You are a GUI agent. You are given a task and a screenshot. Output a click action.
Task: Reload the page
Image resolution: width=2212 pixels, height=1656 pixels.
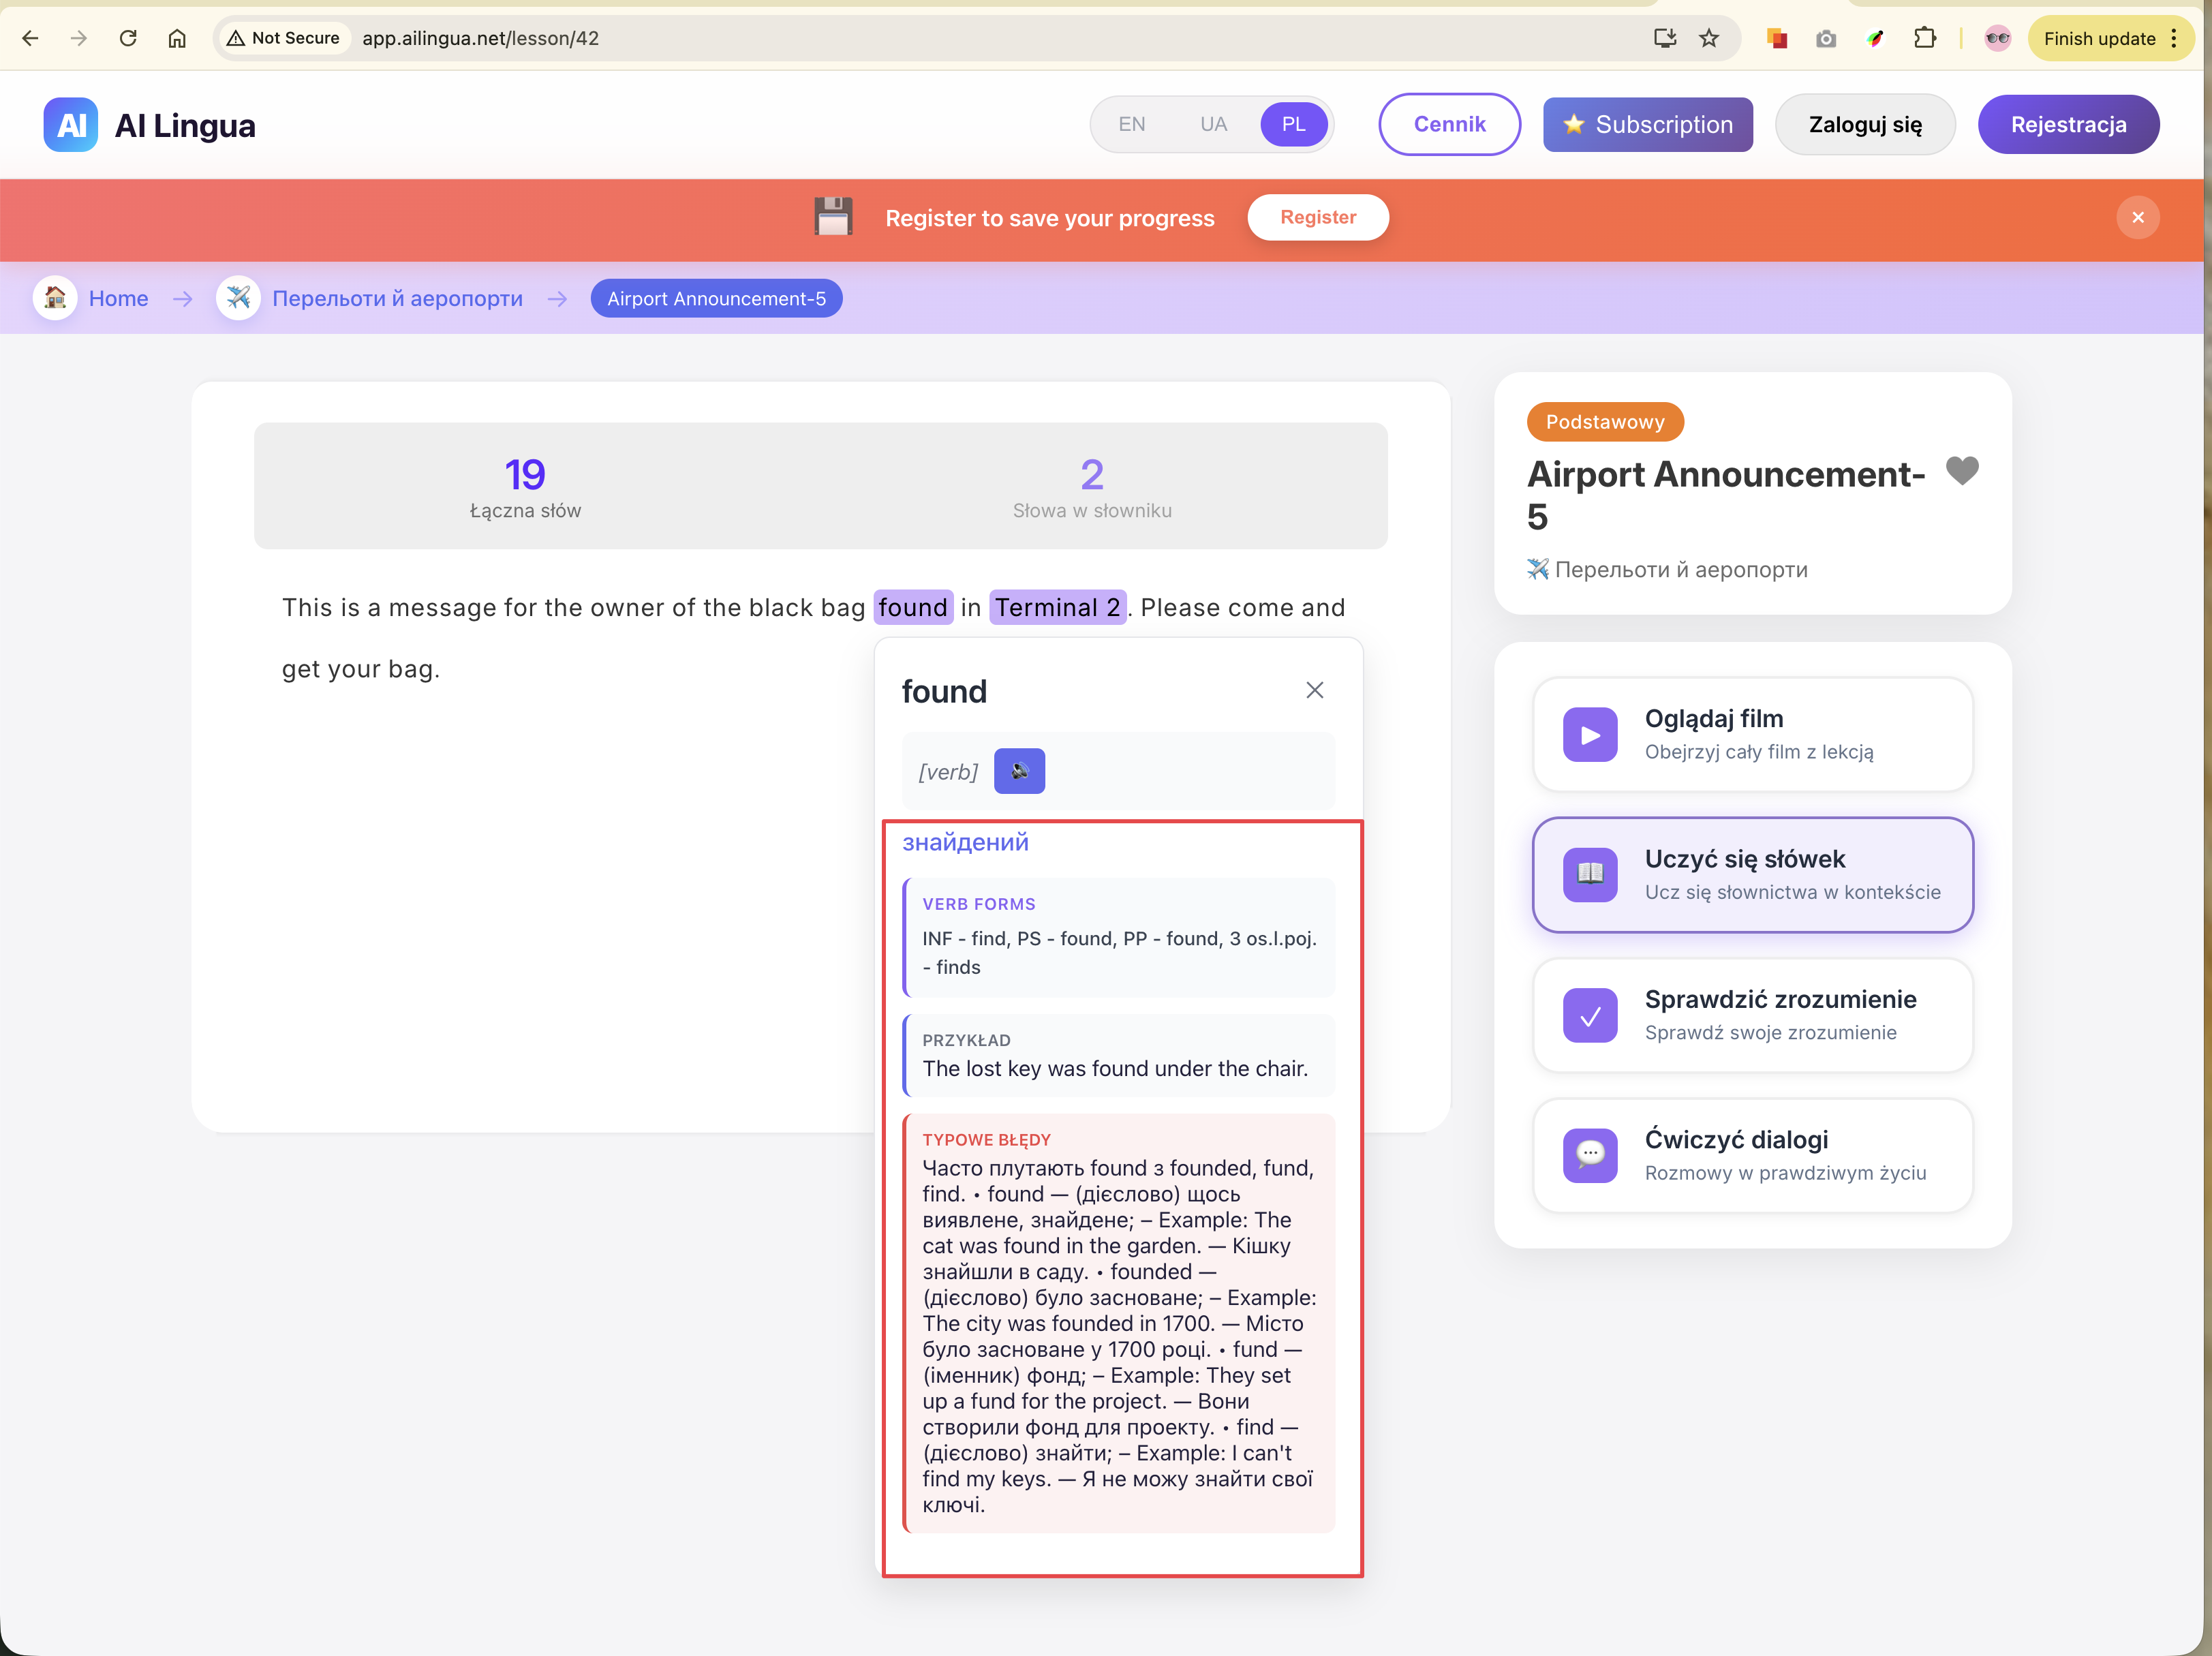tap(128, 38)
